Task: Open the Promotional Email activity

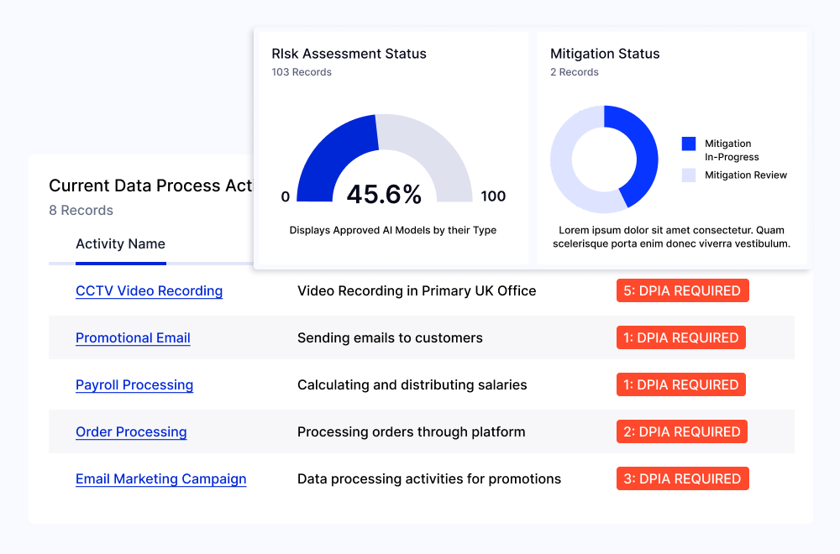Action: 133,337
